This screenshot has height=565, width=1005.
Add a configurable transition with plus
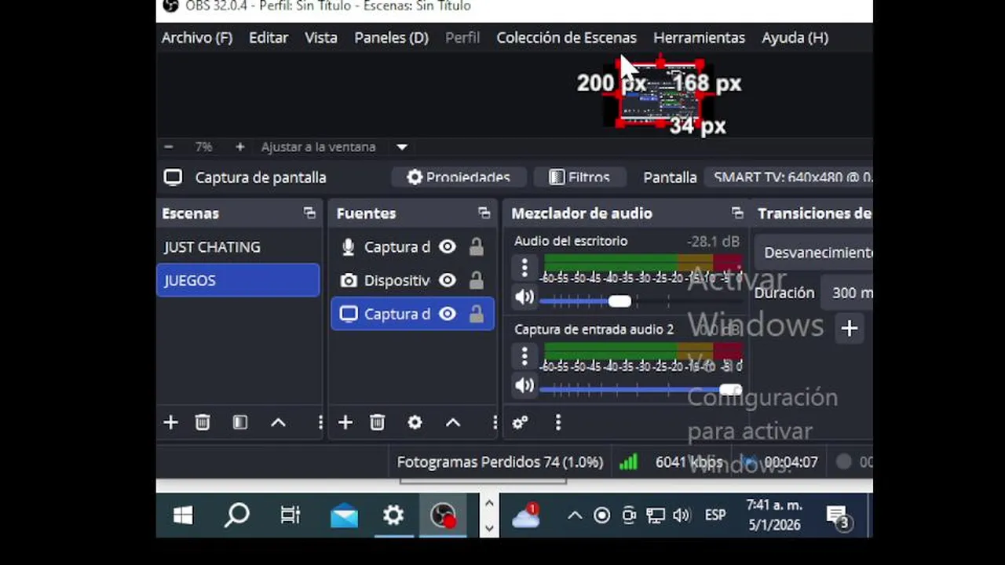coord(849,328)
